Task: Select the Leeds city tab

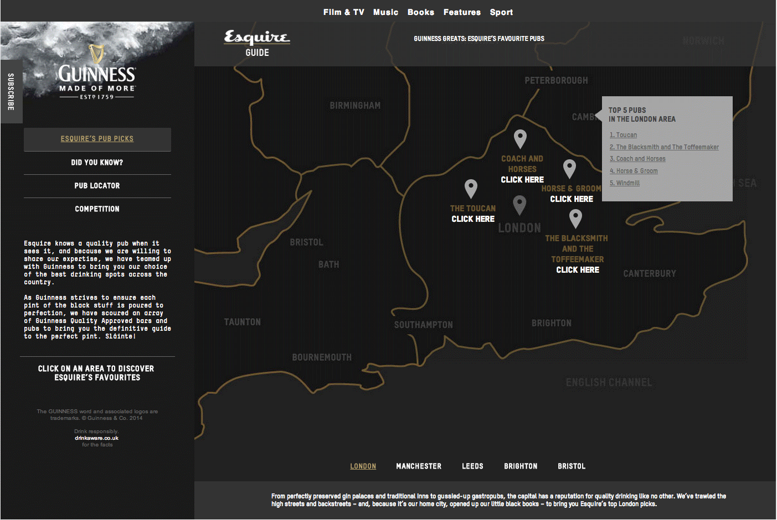Action: [472, 466]
